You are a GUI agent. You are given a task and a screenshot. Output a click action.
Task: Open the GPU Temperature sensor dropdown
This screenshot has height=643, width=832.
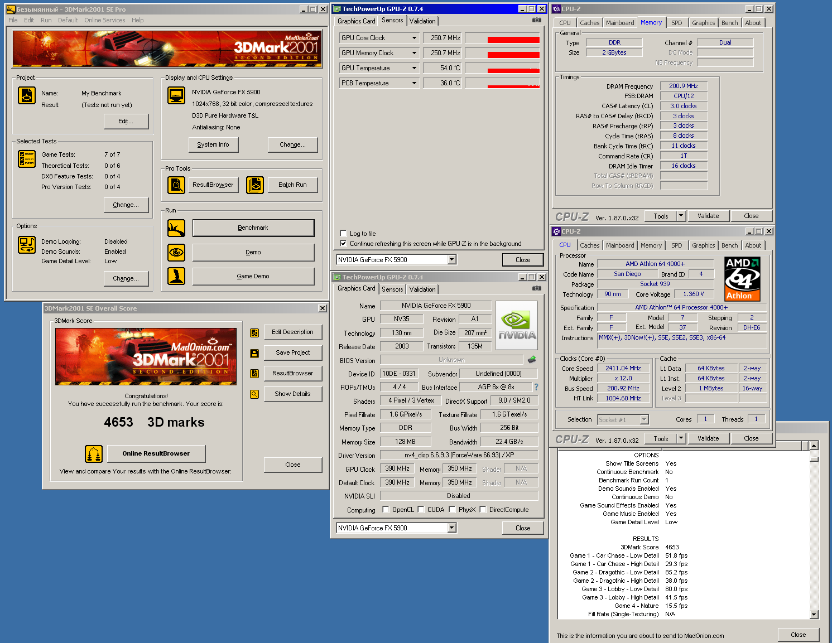tap(414, 68)
